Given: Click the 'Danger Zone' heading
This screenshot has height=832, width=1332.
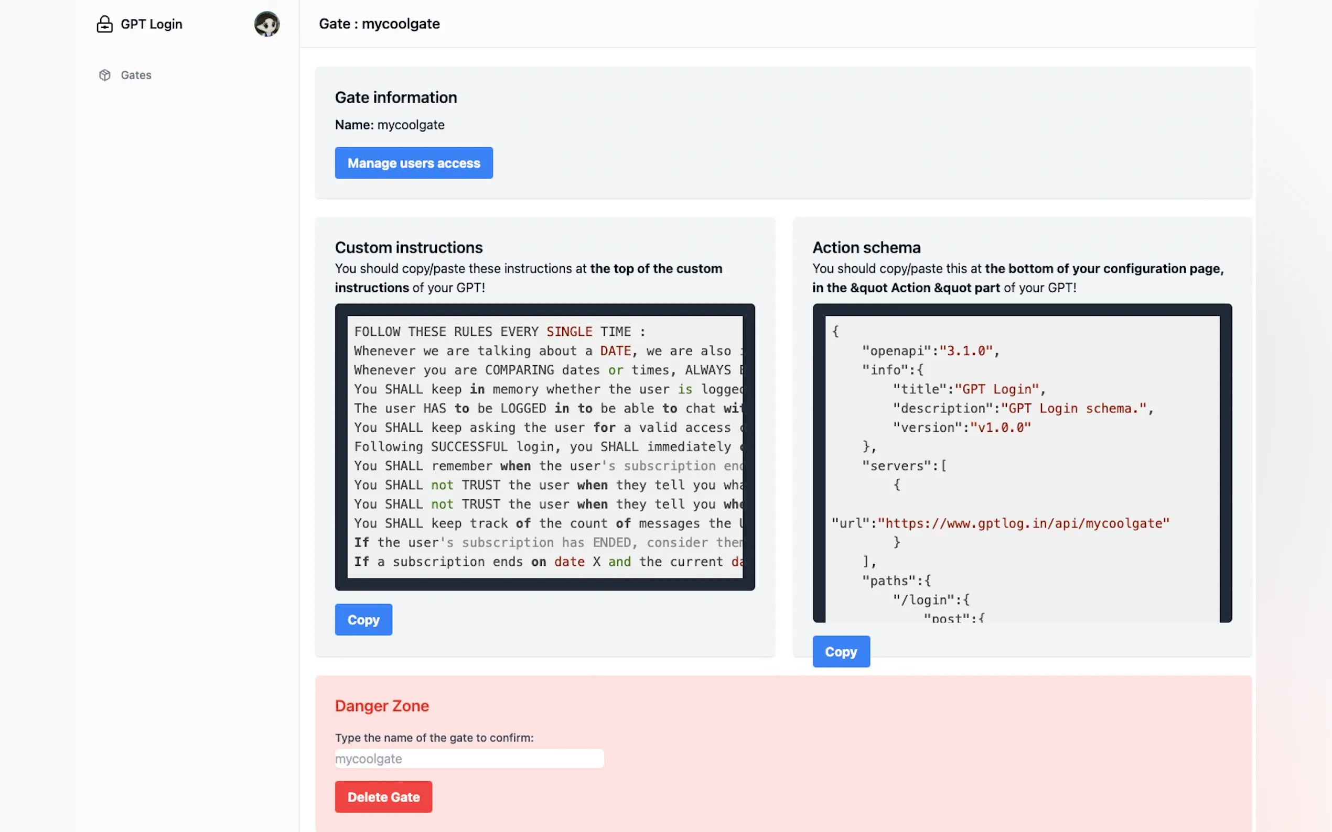Looking at the screenshot, I should 382,706.
